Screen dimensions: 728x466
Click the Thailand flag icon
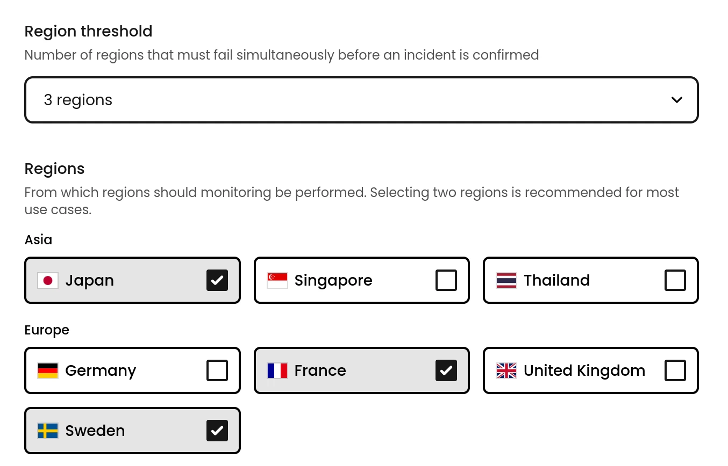click(506, 280)
